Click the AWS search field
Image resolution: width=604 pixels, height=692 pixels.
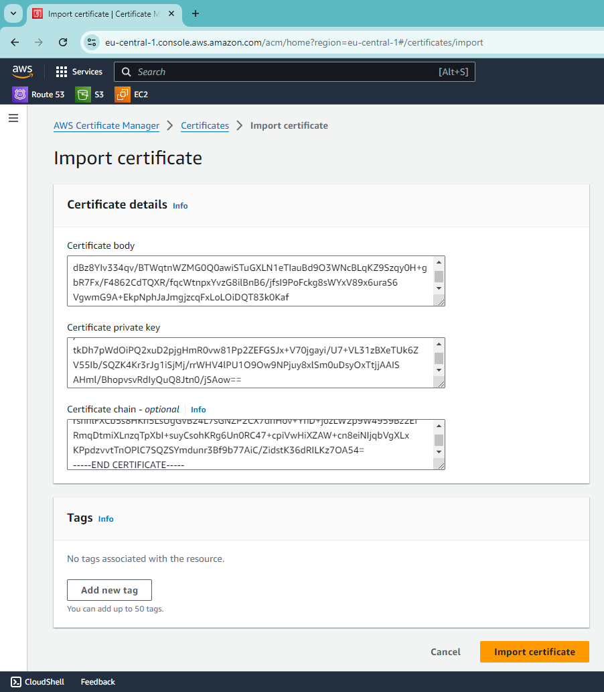click(295, 72)
